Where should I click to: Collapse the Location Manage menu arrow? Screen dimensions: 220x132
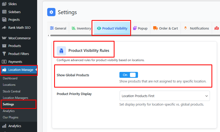click(36, 70)
